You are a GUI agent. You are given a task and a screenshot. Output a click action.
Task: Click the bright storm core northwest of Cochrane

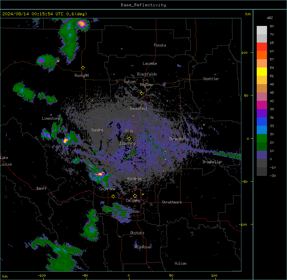click(100, 174)
